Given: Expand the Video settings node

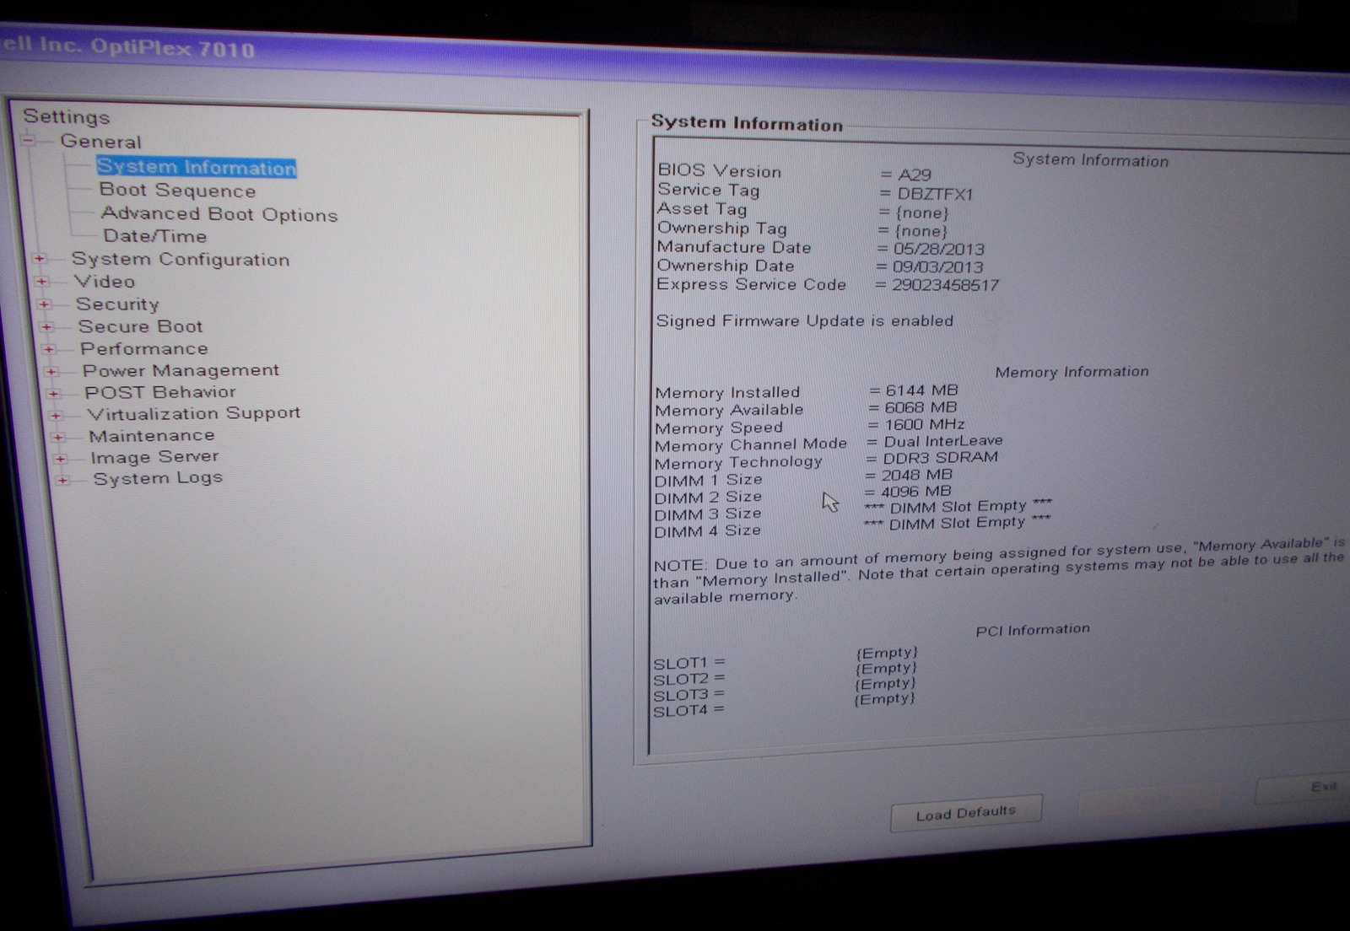Looking at the screenshot, I should (42, 282).
